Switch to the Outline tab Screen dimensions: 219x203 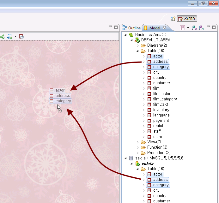pos(132,28)
